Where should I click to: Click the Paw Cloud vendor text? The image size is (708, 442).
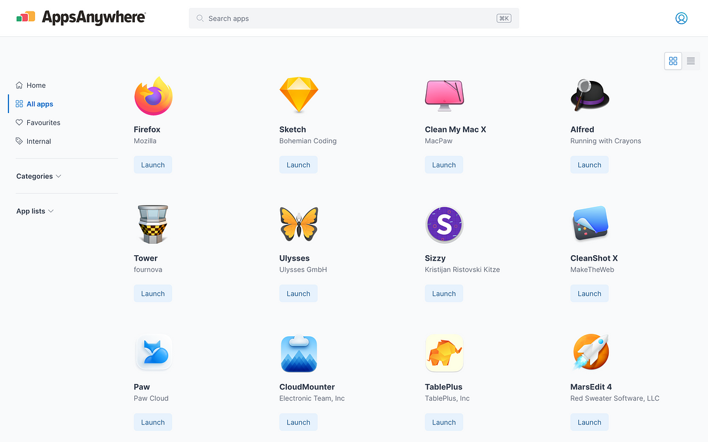pos(151,398)
